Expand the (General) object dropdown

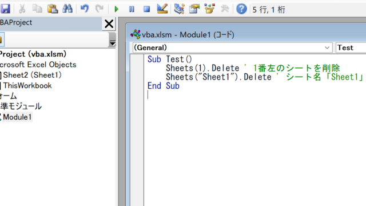232,47
